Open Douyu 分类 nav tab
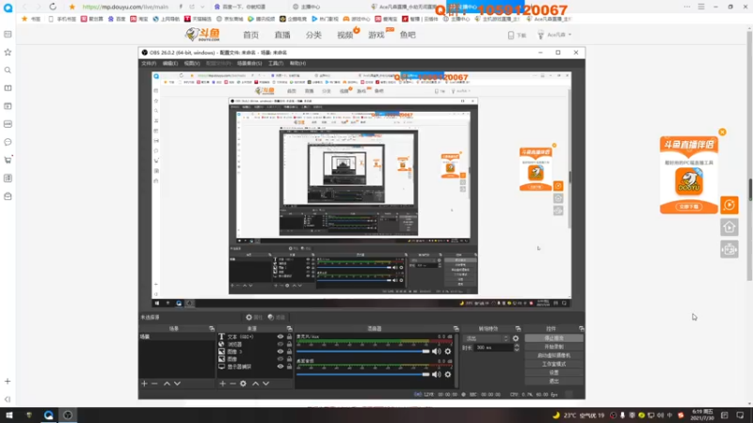Image resolution: width=753 pixels, height=423 pixels. click(x=313, y=35)
